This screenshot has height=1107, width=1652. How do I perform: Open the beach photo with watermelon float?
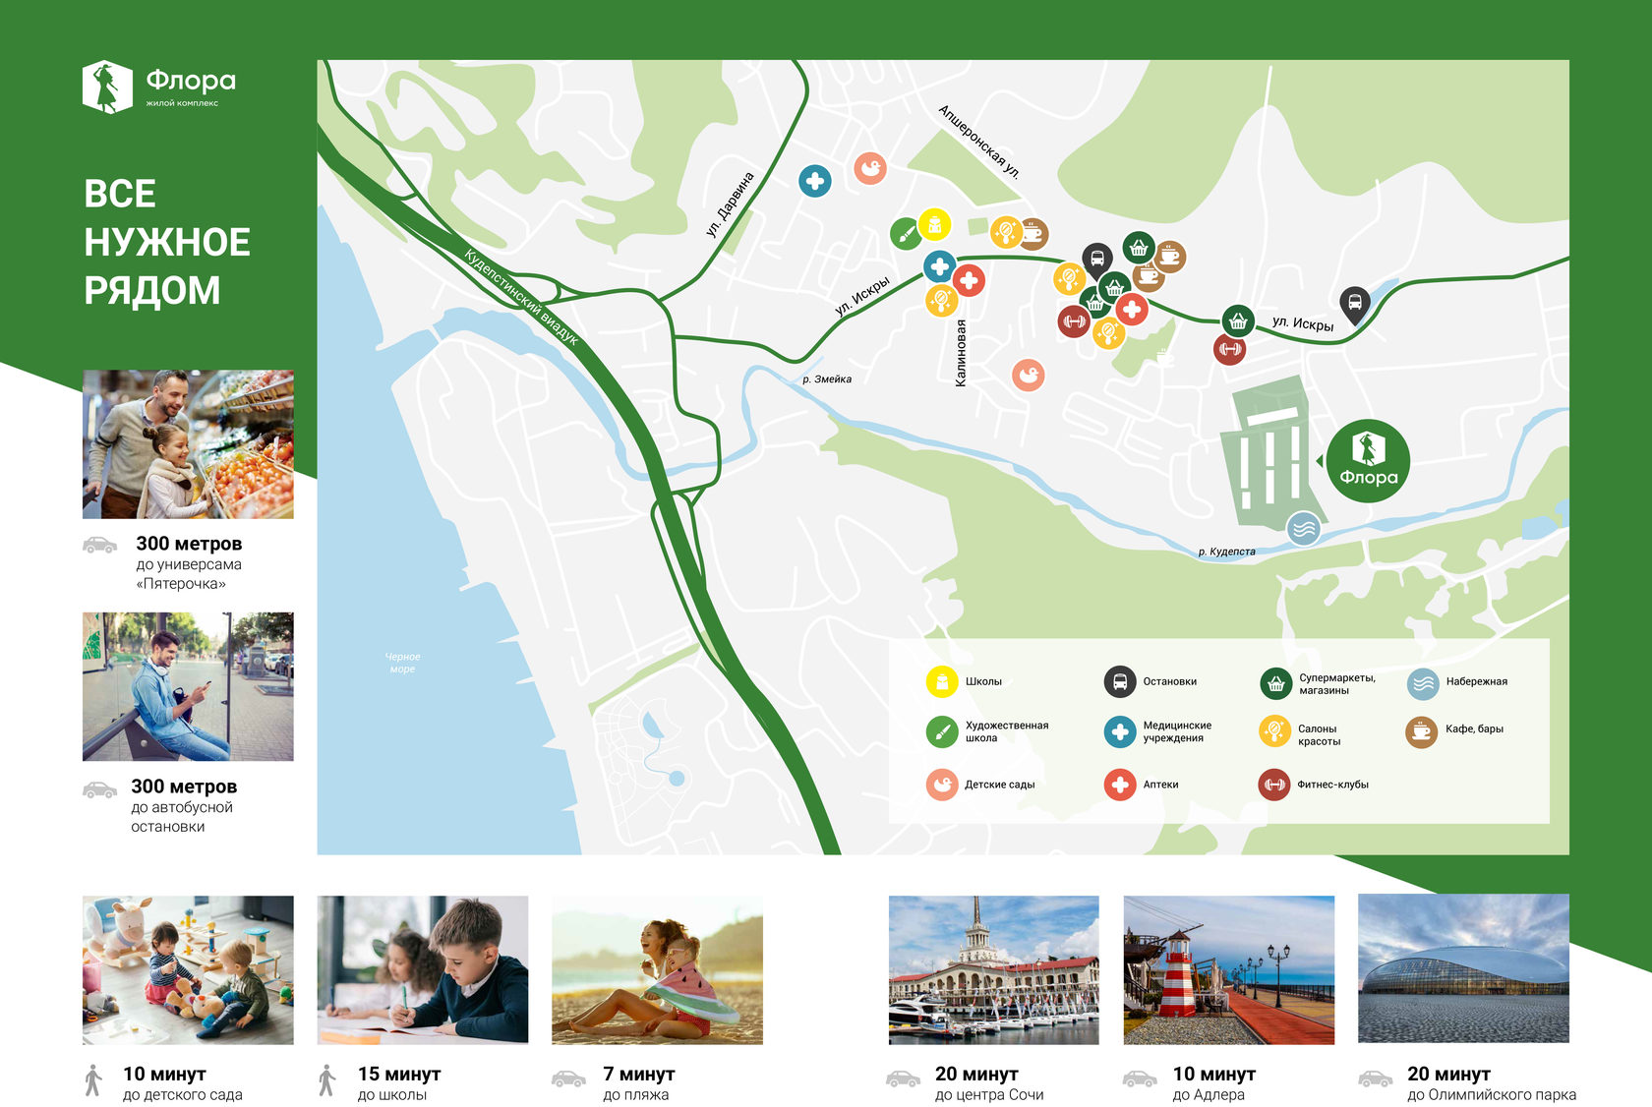point(658,970)
